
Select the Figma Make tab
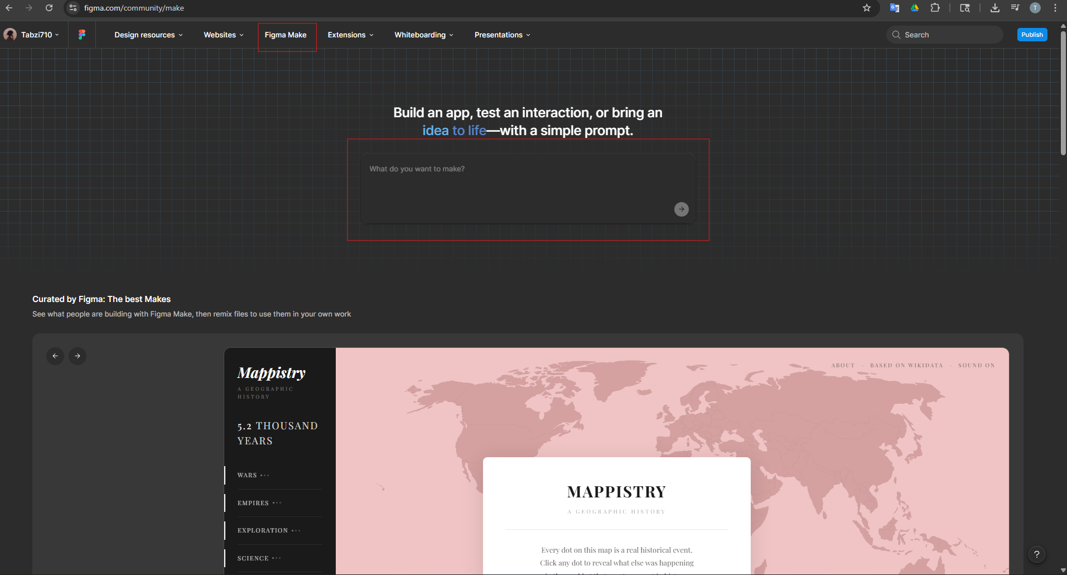click(x=286, y=35)
